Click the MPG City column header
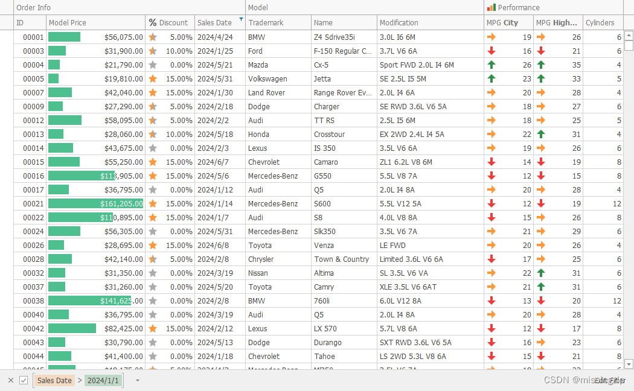 pyautogui.click(x=508, y=22)
